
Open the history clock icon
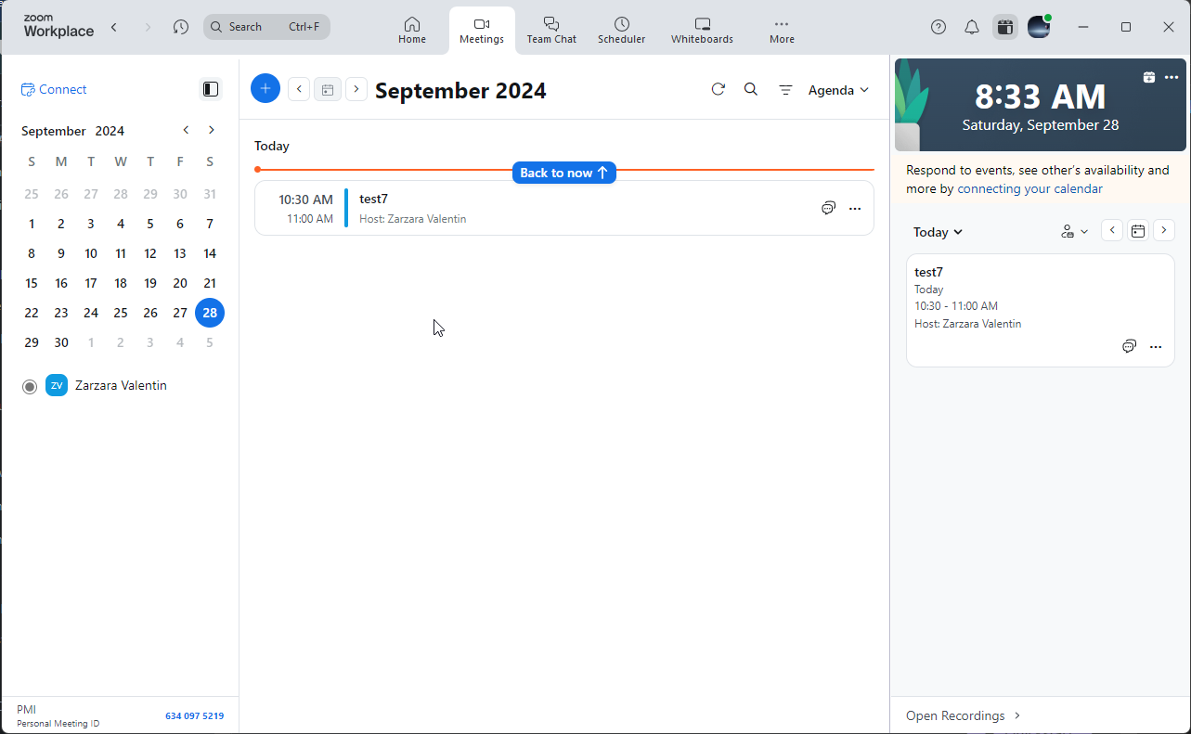pyautogui.click(x=181, y=27)
